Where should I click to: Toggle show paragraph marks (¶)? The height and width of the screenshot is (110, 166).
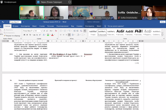pyautogui.click(x=85, y=31)
